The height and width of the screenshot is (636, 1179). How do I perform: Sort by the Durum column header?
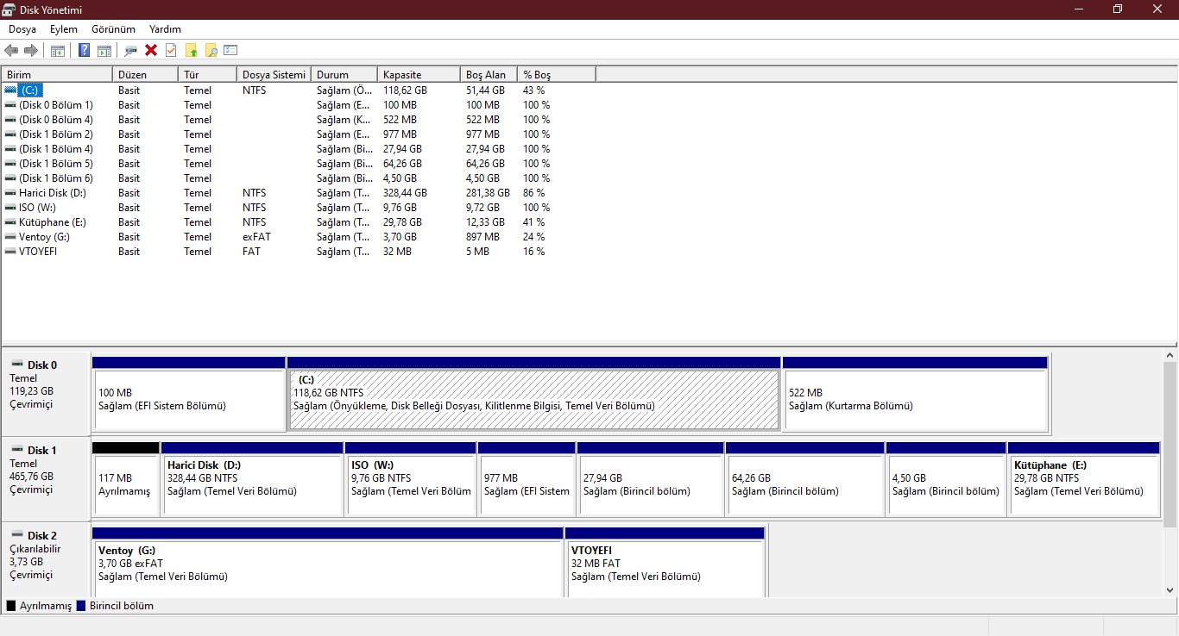[344, 75]
